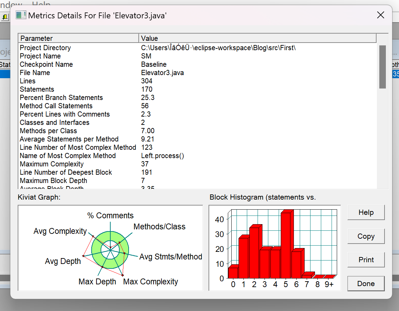The height and width of the screenshot is (311, 399).
Task: Click the % Comments Kiviat label
Action: tap(110, 216)
